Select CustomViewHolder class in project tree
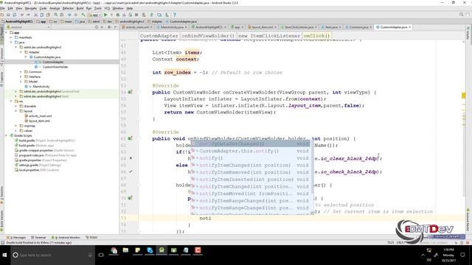Image resolution: width=472 pixels, height=265 pixels. click(x=55, y=67)
